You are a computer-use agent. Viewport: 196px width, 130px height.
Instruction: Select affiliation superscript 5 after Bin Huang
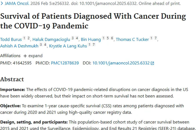point(108,38)
